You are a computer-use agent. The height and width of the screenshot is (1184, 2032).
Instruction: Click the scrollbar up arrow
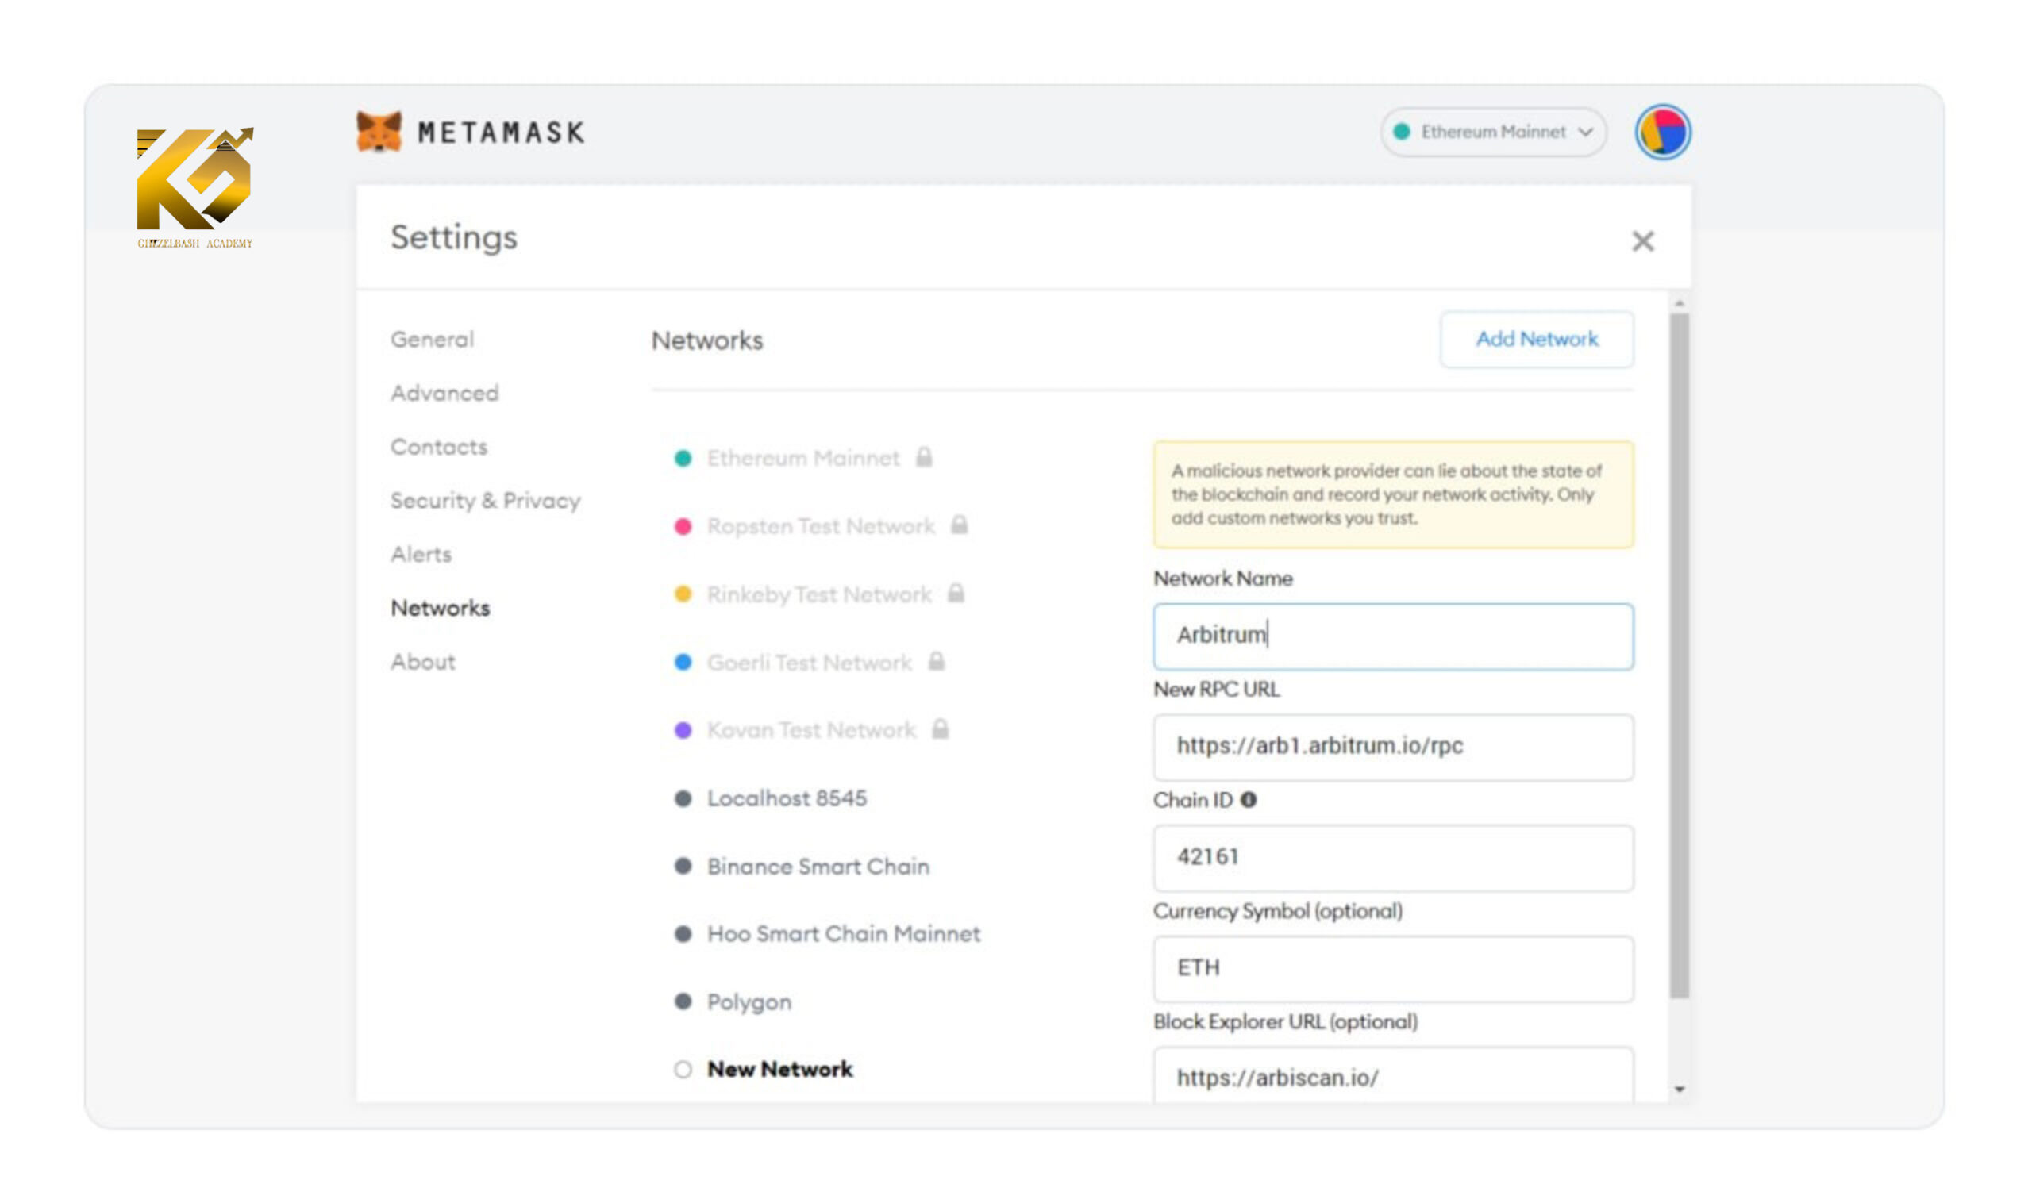[1679, 303]
